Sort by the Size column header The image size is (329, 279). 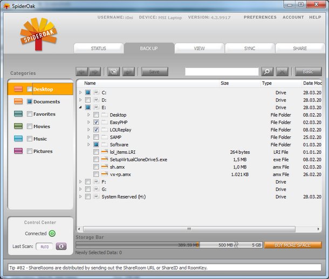(240, 83)
